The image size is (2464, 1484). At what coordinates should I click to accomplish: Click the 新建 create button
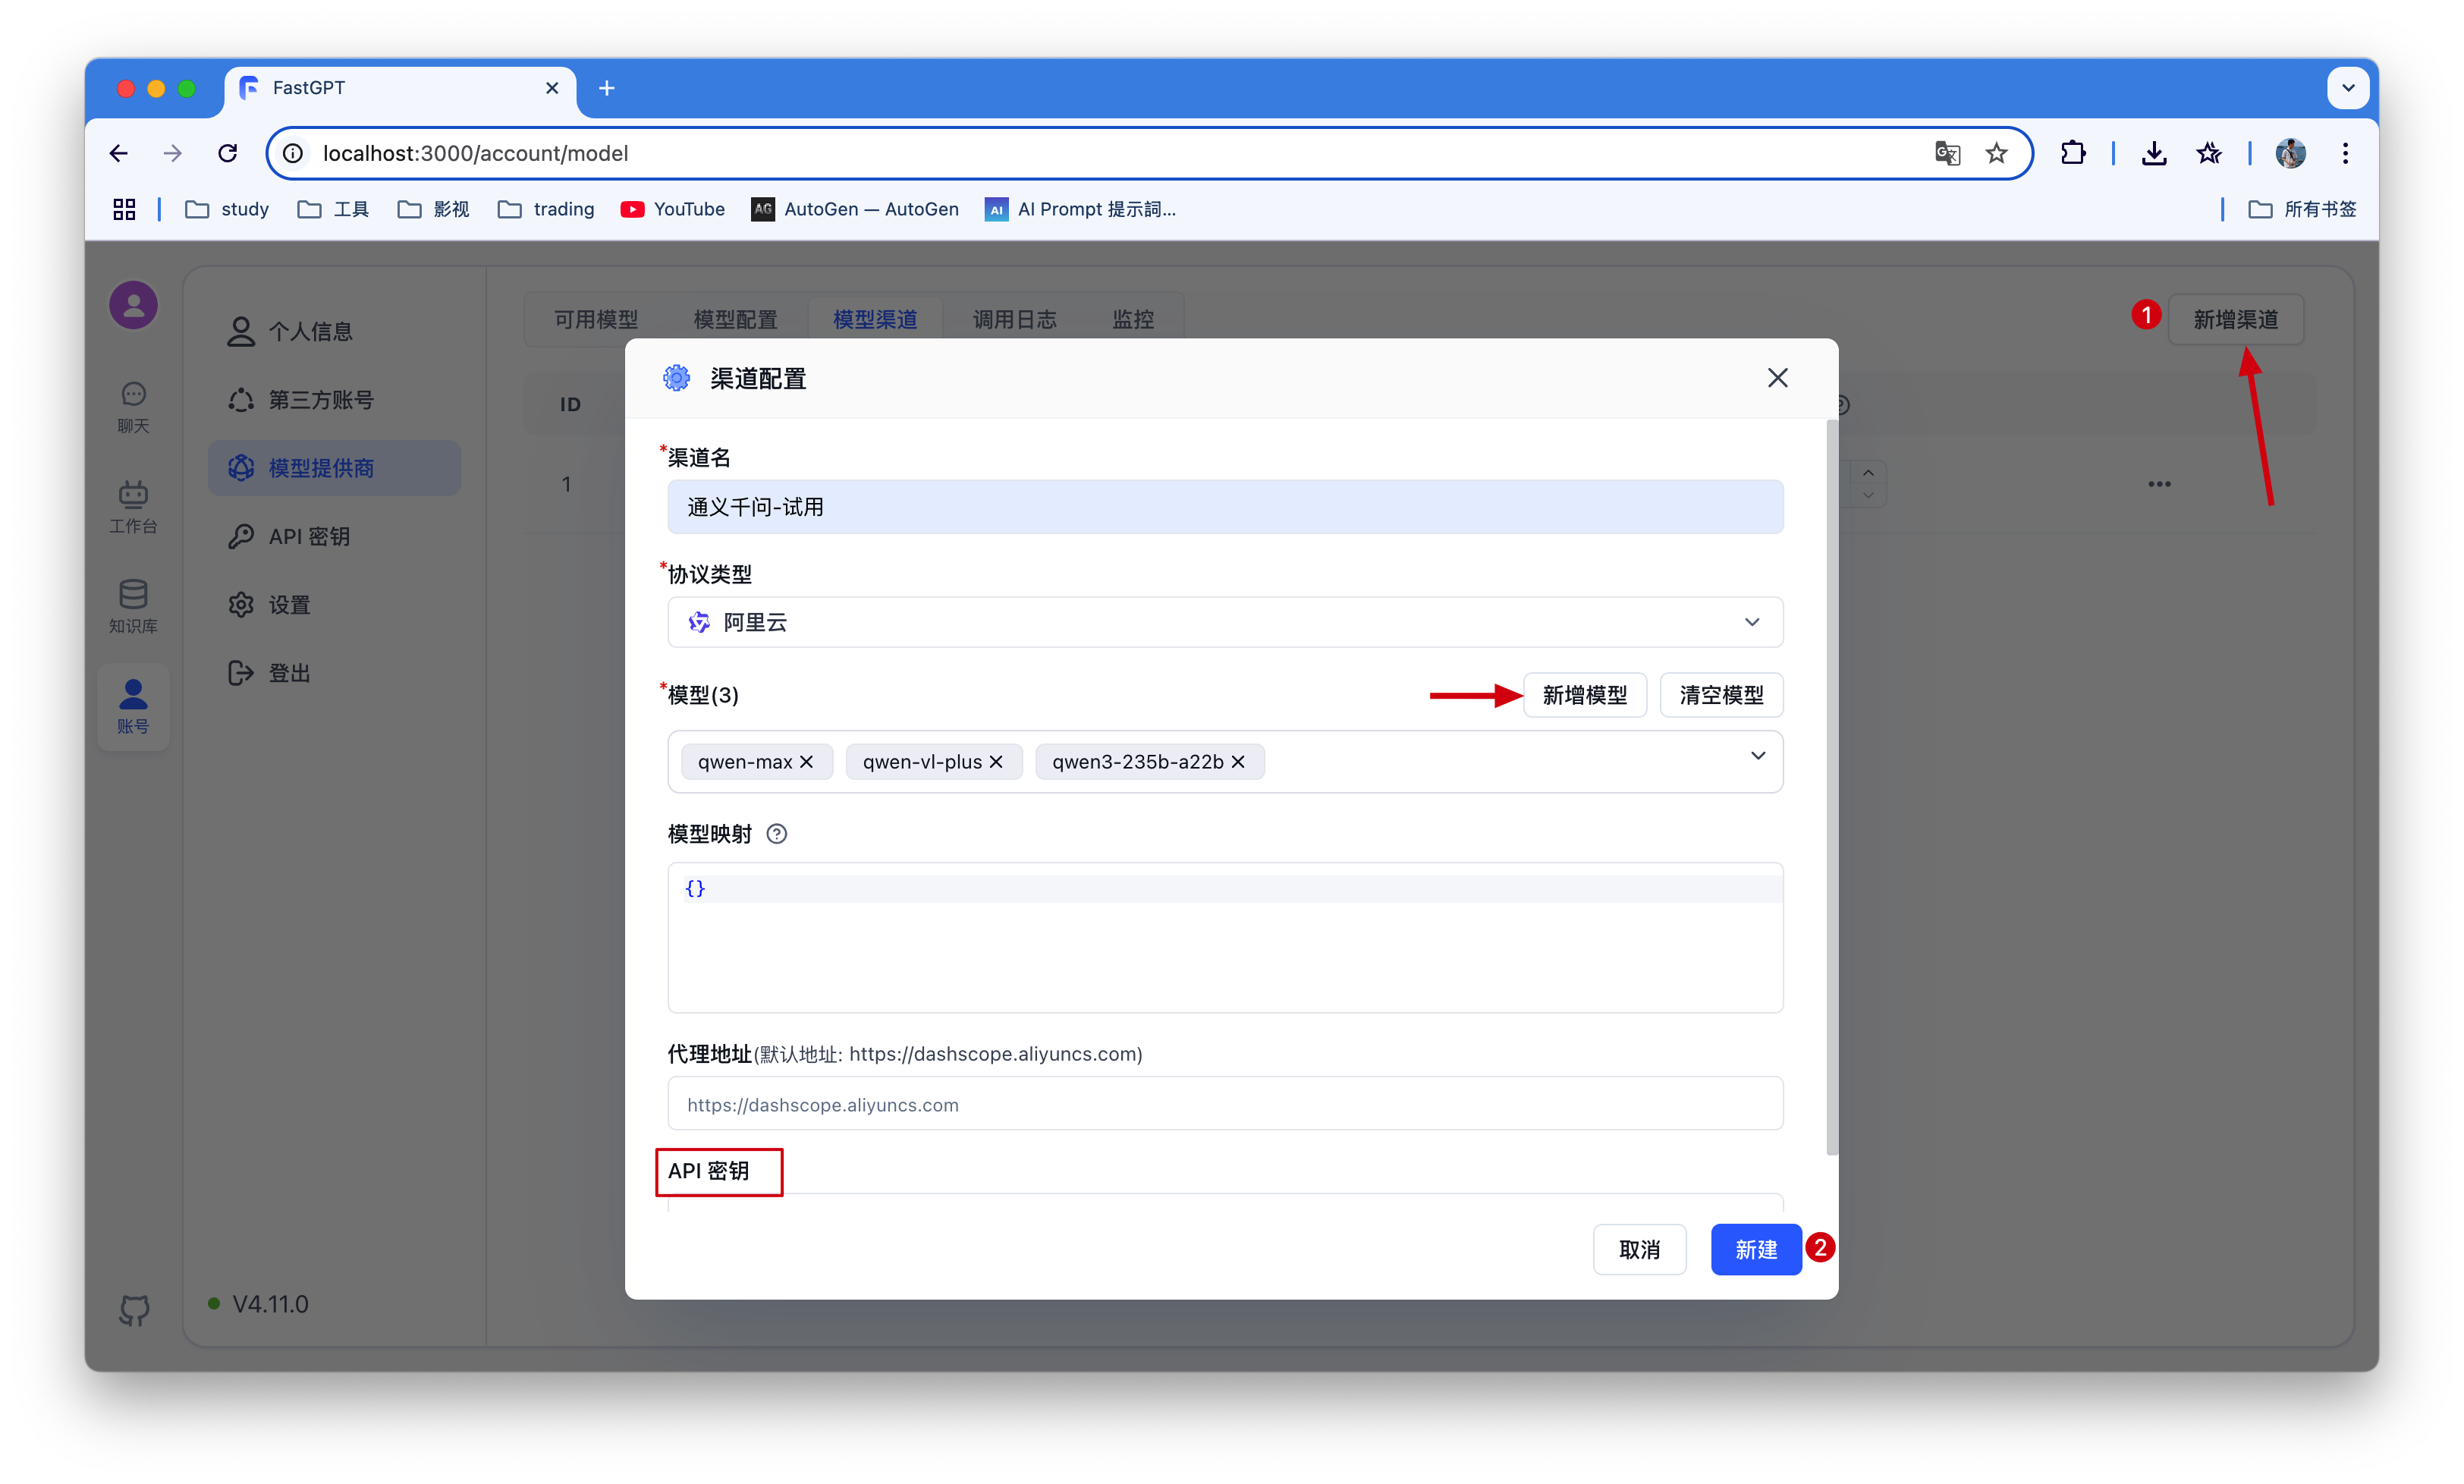click(x=1755, y=1249)
